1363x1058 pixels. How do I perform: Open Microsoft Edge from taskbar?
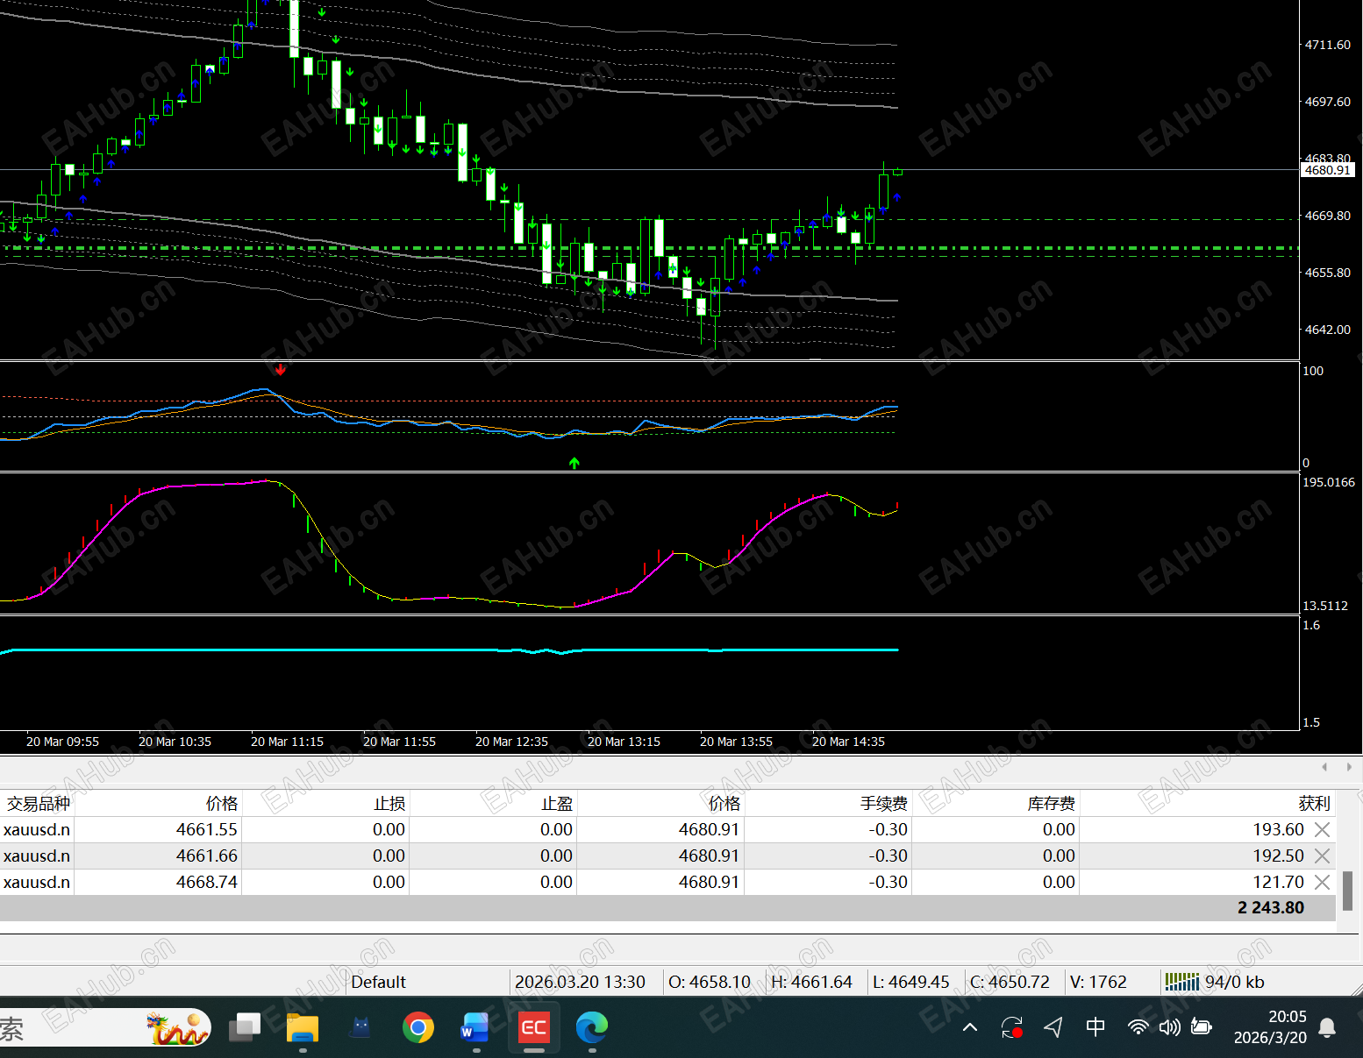592,1027
